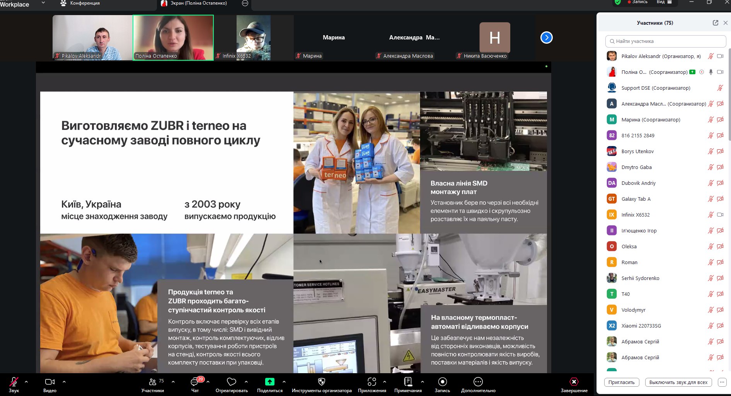The image size is (731, 396).
Task: Expand the share options arrow
Action: (x=284, y=382)
